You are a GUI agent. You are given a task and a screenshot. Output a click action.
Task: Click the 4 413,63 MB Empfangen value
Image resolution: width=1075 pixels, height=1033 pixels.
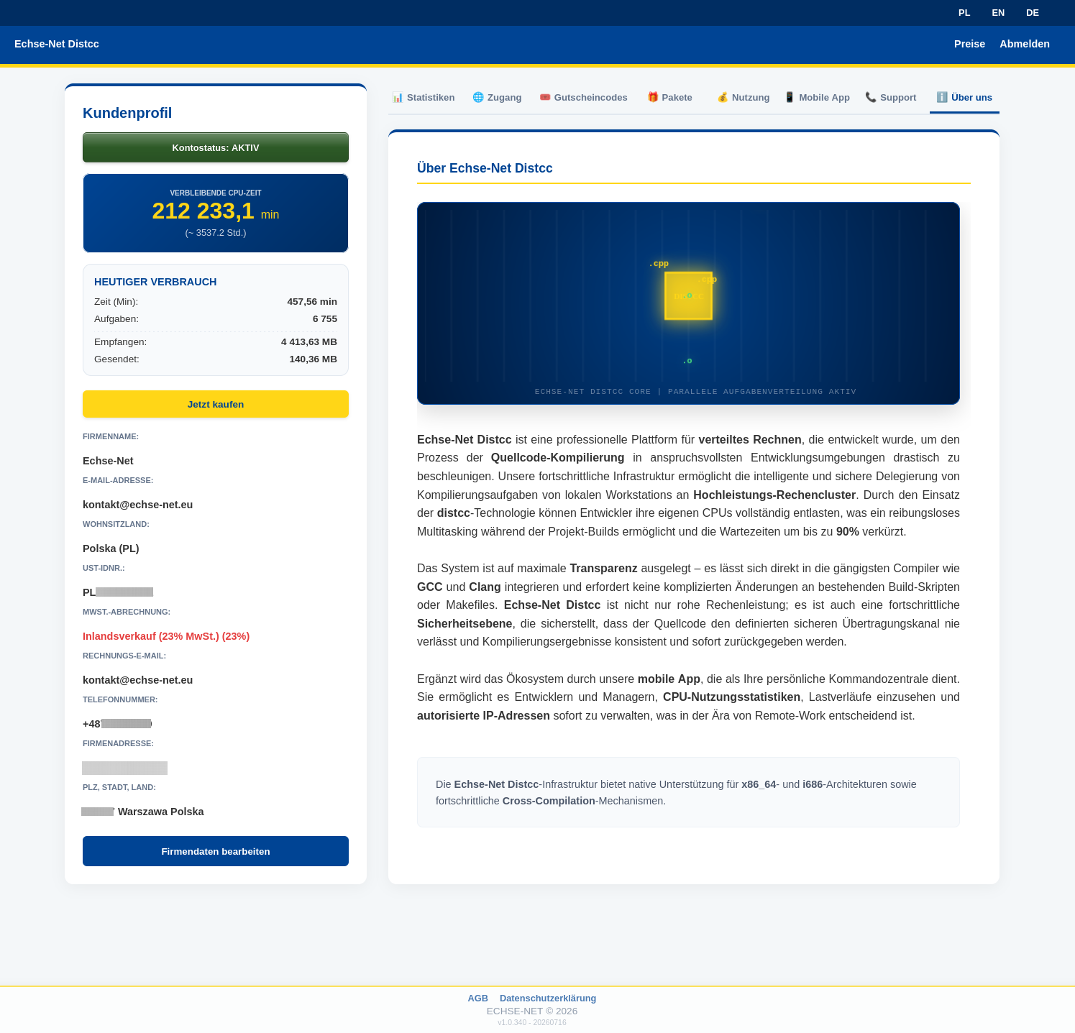[x=309, y=342]
